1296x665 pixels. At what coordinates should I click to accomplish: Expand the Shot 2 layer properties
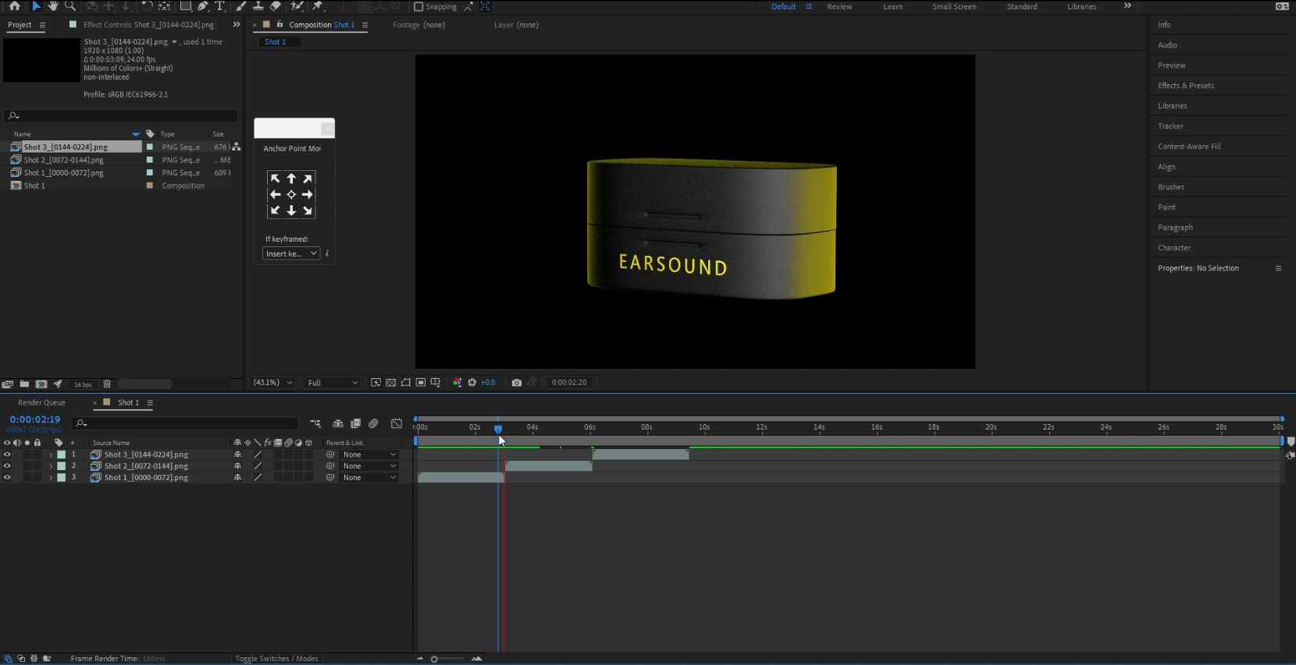pyautogui.click(x=51, y=466)
